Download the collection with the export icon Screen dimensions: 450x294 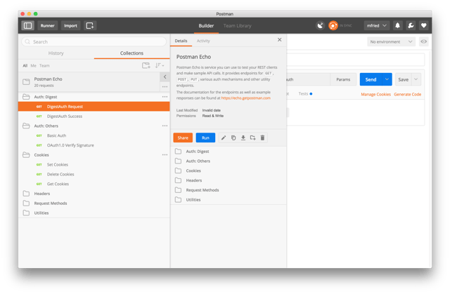point(243,138)
